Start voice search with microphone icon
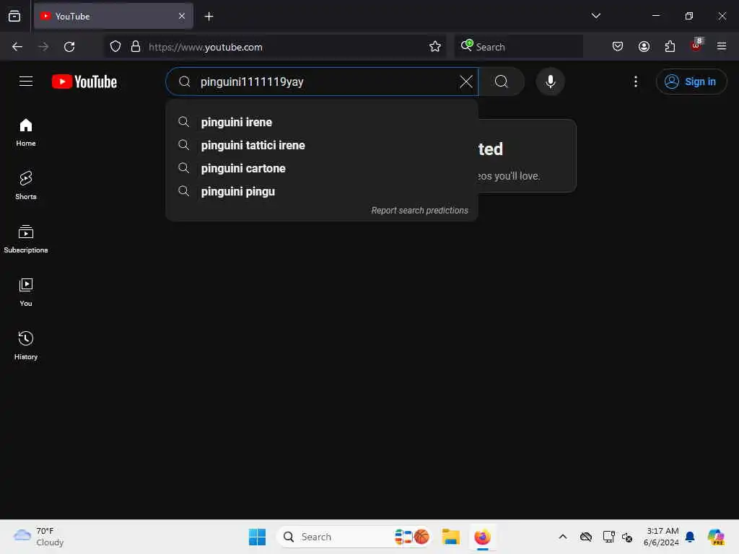The height and width of the screenshot is (554, 739). pos(550,82)
